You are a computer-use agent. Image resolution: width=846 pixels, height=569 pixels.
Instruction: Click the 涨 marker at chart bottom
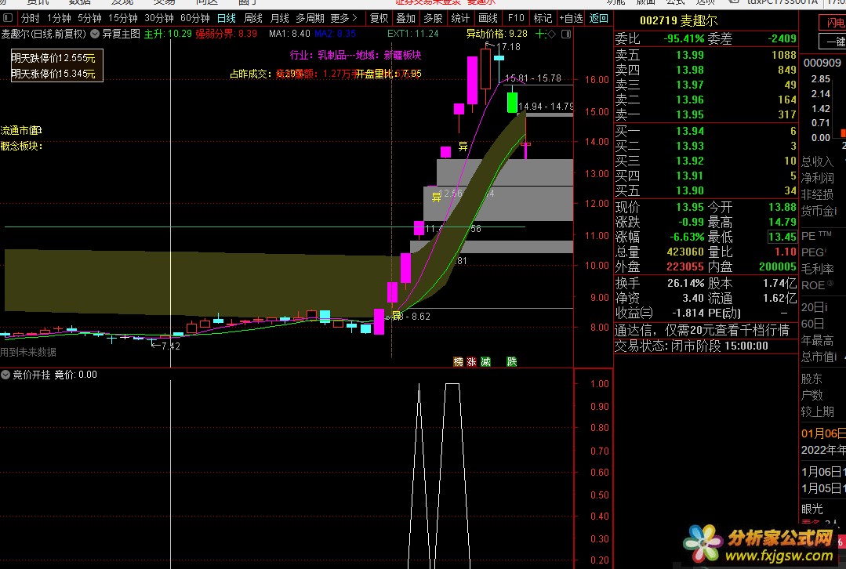point(471,361)
